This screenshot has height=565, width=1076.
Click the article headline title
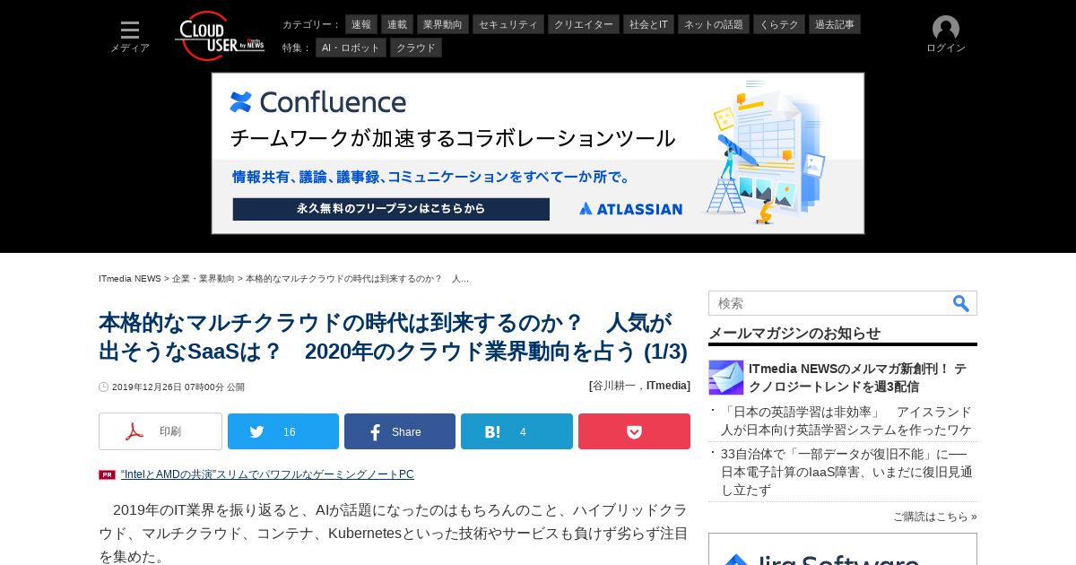(393, 337)
